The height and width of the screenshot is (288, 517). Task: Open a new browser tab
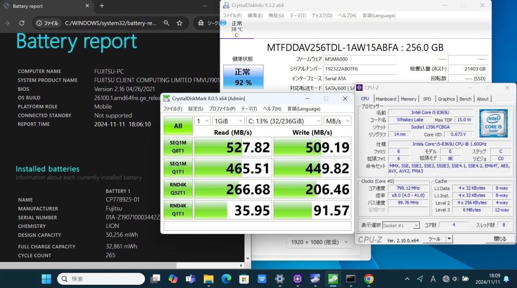102,6
